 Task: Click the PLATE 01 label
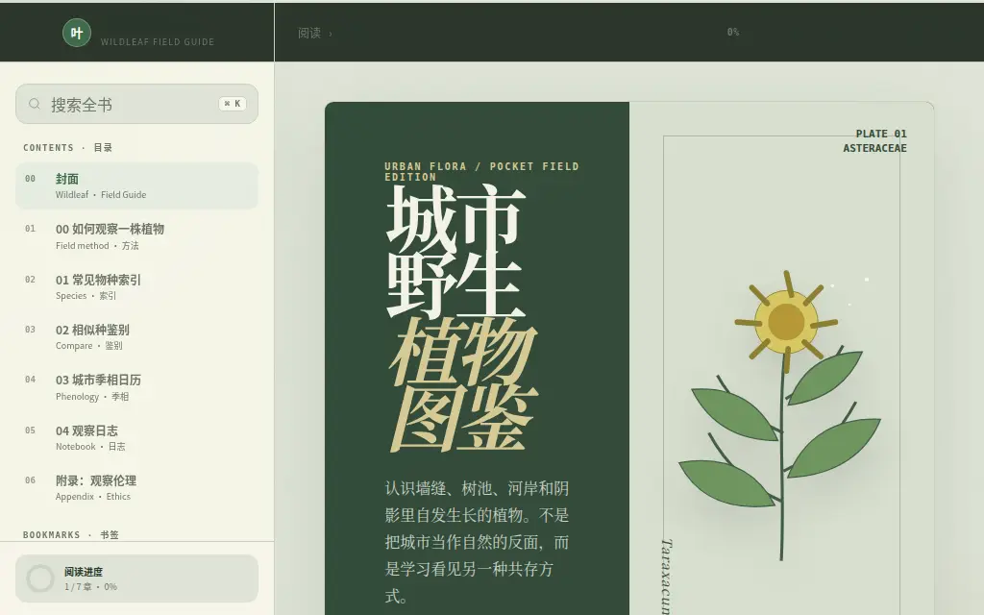pos(881,134)
